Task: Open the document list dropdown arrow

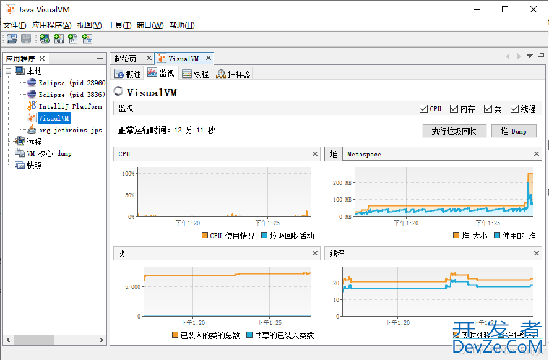Action: [x=530, y=56]
